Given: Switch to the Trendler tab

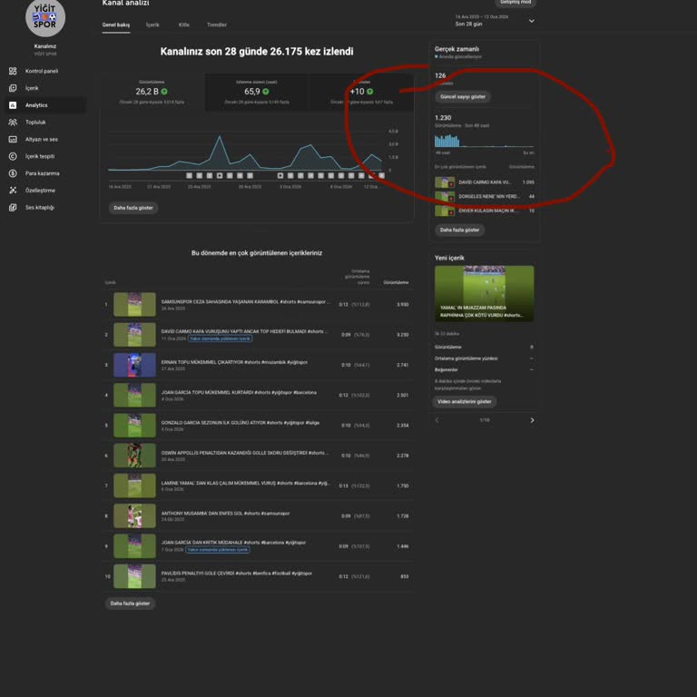Looking at the screenshot, I should click(x=217, y=25).
